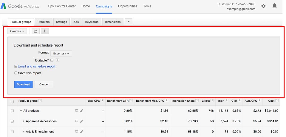Select the Campaigns menu item
This screenshot has height=137, width=286.
coord(104,6)
